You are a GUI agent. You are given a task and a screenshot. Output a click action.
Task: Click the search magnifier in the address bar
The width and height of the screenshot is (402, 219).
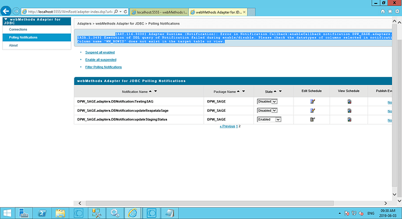116,12
